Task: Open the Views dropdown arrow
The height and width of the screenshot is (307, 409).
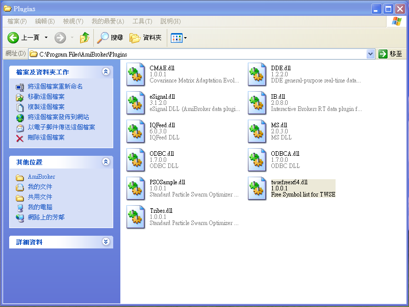Action: coord(186,38)
